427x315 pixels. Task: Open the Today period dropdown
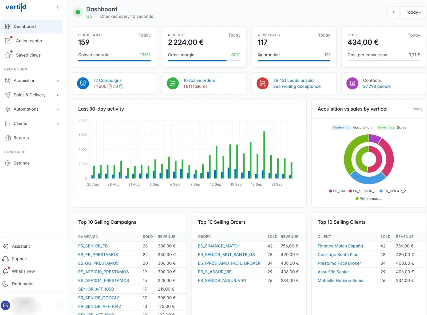coord(413,12)
